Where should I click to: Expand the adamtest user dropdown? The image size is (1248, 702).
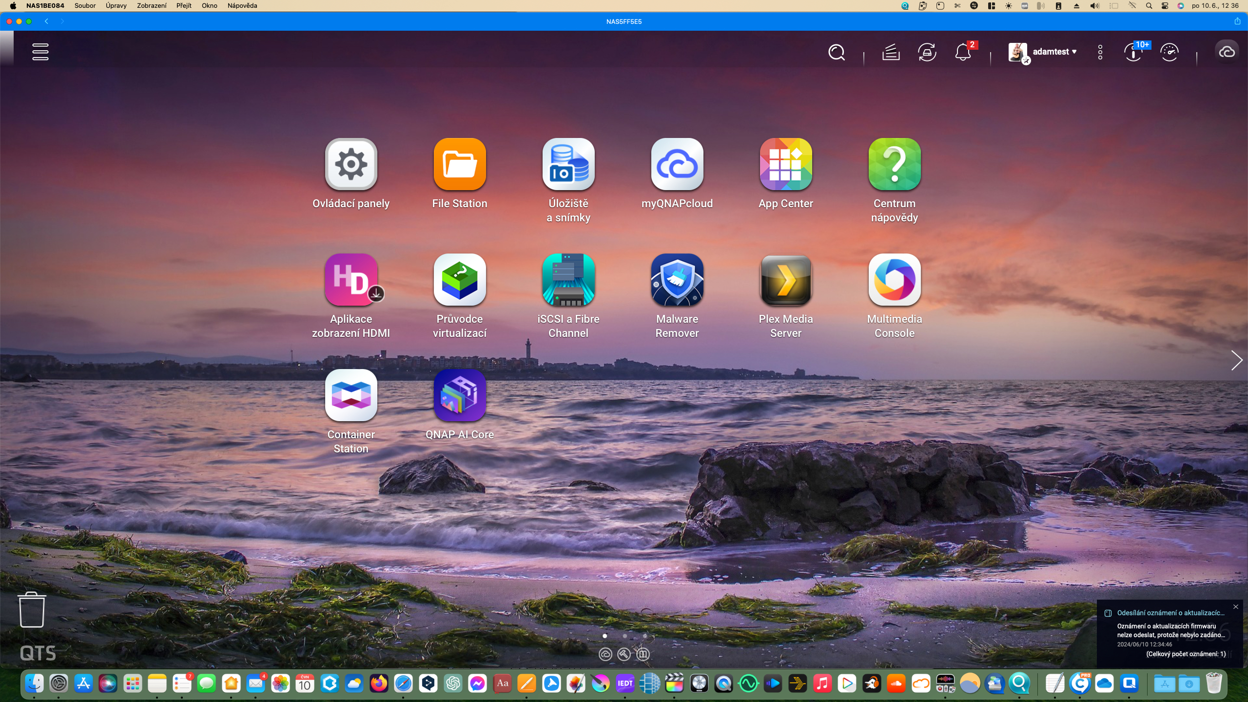[x=1054, y=52]
